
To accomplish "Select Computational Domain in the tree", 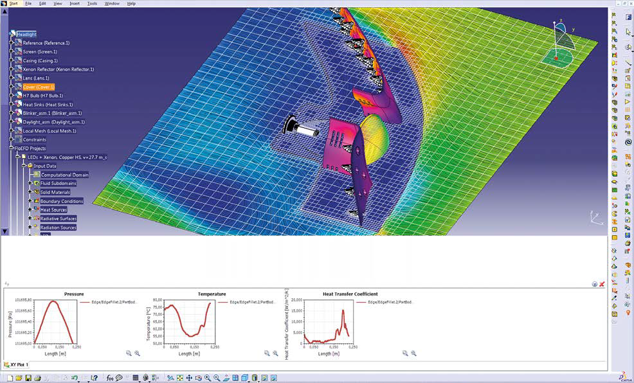I will tap(64, 175).
